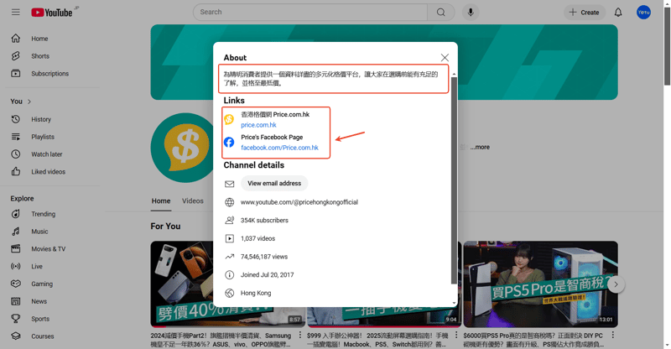Click View email address button

coord(274,183)
